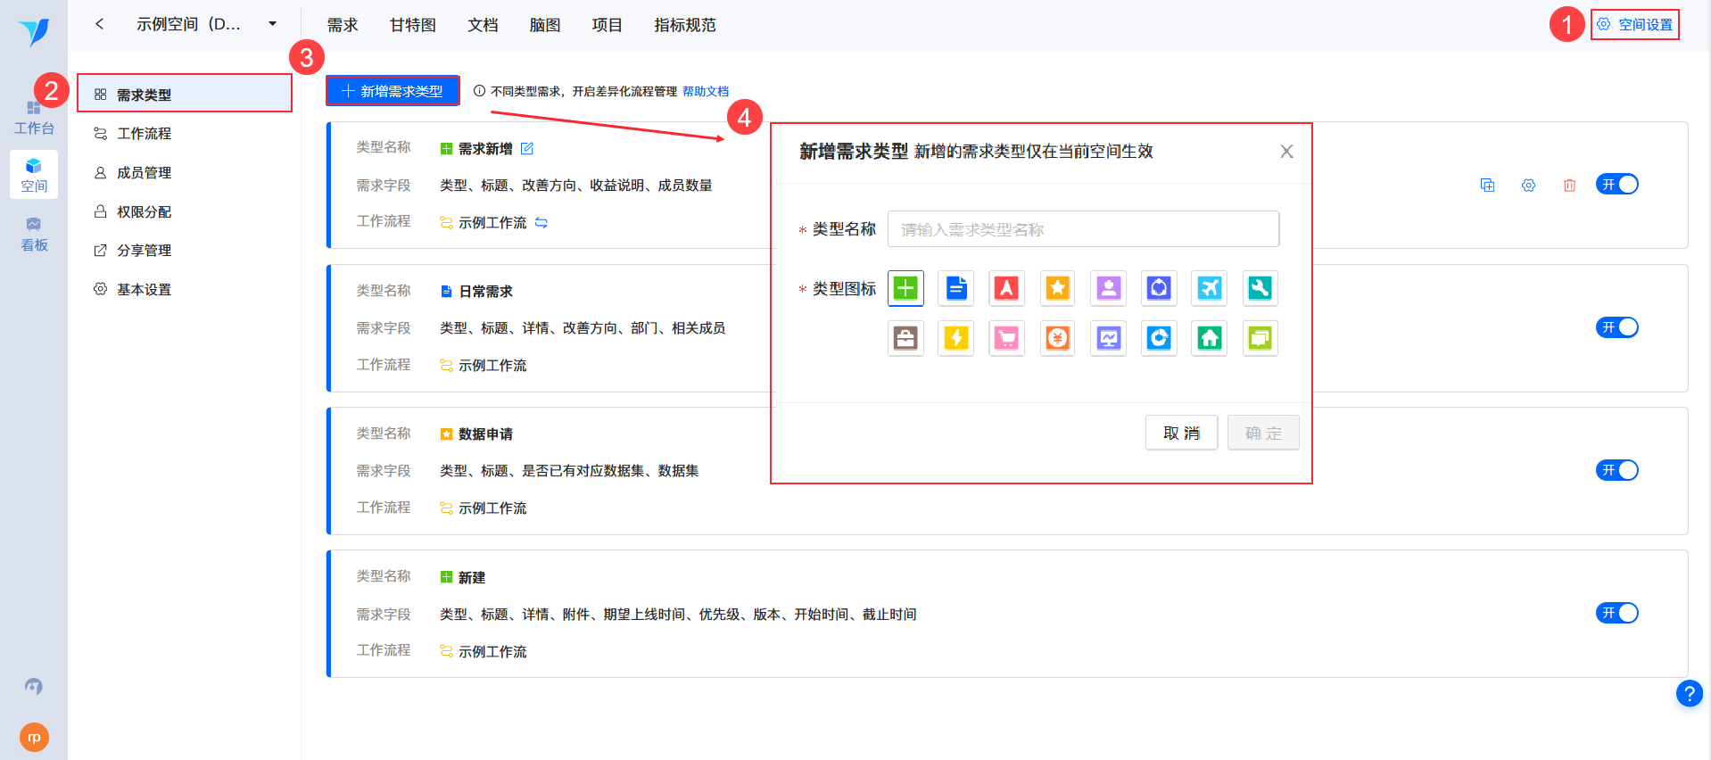Select the blue document type icon
1711x760 pixels.
click(x=956, y=288)
